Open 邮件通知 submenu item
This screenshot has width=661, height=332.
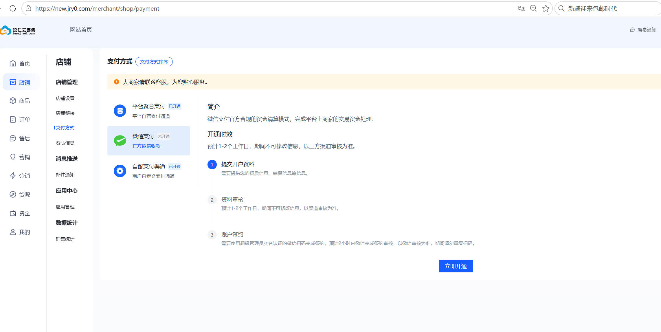pos(65,175)
